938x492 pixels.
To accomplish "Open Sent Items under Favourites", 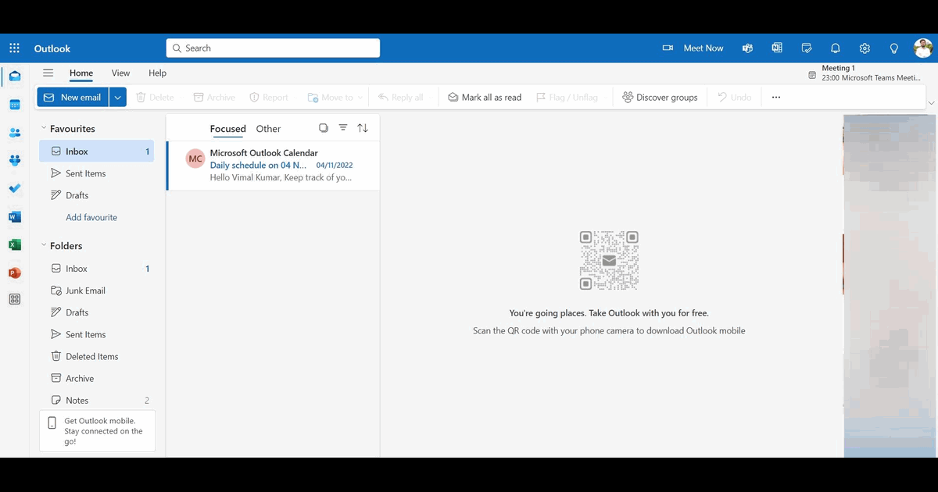I will click(x=96, y=173).
